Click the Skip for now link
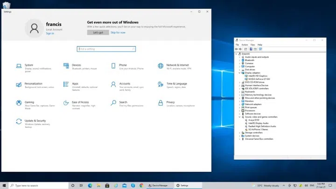The width and height of the screenshot is (336, 189). (118, 33)
